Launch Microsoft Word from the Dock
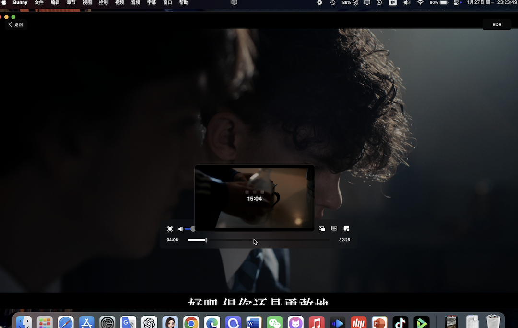 click(254, 322)
